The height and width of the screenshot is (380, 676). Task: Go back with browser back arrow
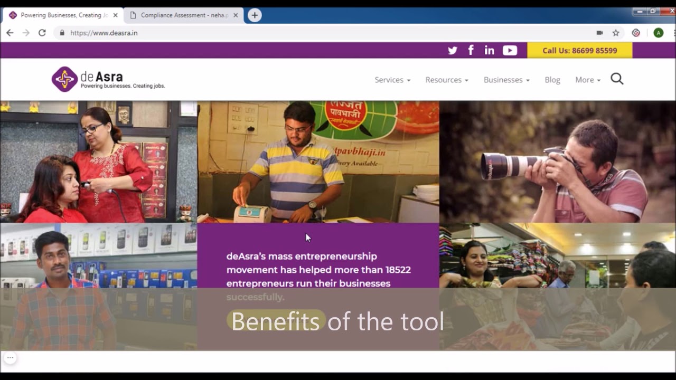10,33
